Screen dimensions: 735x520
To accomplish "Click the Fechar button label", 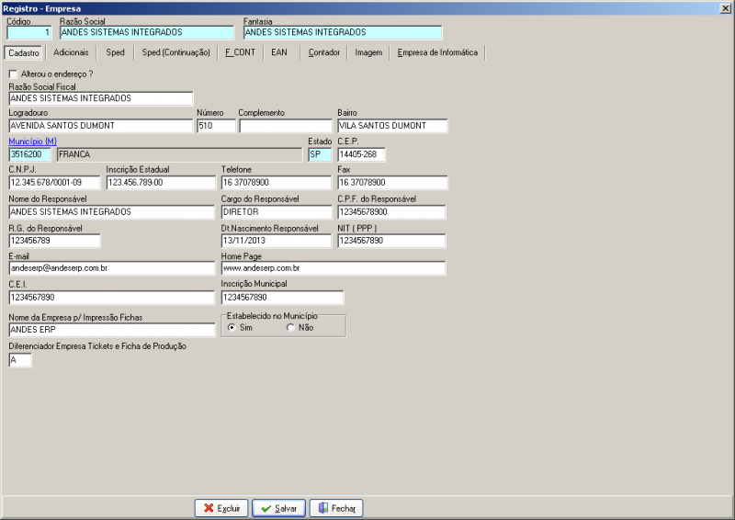I will click(x=344, y=508).
